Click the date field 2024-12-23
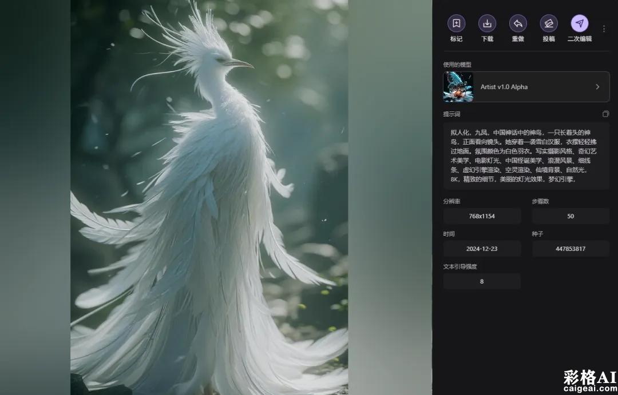Viewport: 618px width, 395px height. coord(482,249)
